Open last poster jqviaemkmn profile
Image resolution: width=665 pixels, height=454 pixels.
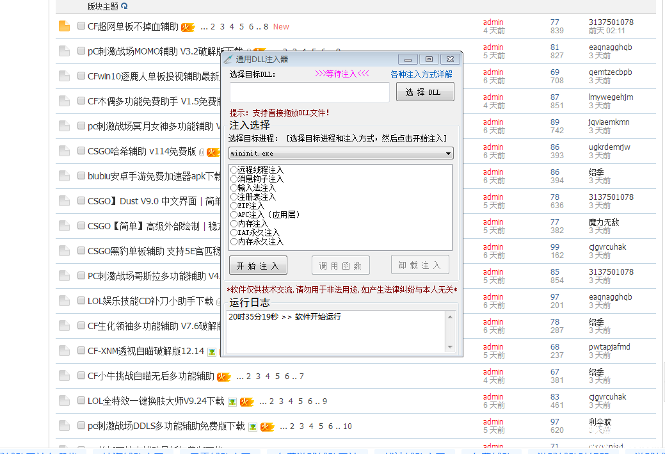coord(609,122)
